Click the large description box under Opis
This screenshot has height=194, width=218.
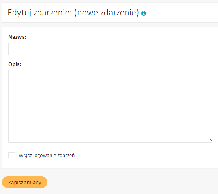pos(110,106)
